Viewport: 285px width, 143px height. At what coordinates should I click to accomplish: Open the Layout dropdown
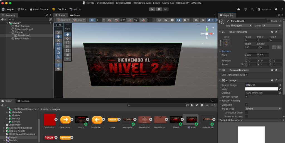(x=264, y=9)
